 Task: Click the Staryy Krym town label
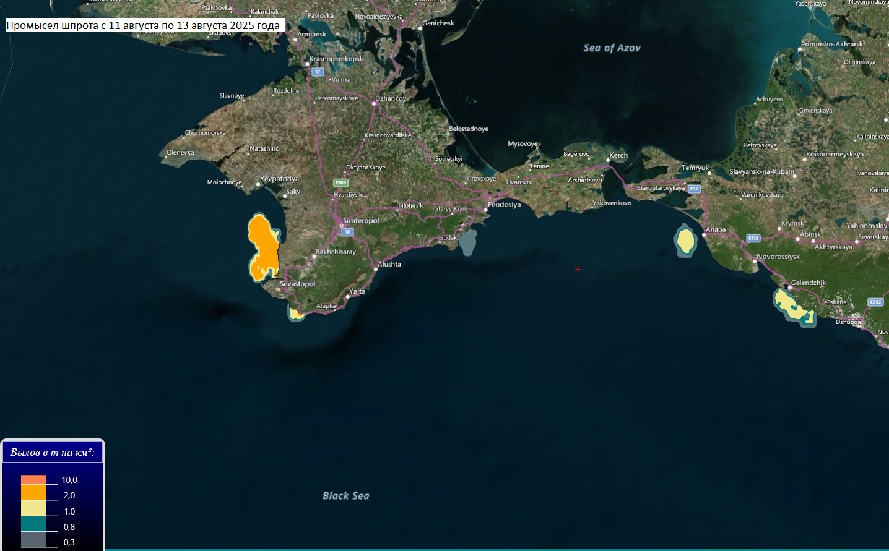[x=451, y=209]
